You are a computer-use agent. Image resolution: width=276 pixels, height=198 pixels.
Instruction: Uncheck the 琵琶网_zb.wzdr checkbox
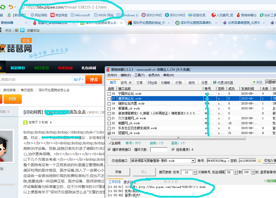tap(109, 133)
